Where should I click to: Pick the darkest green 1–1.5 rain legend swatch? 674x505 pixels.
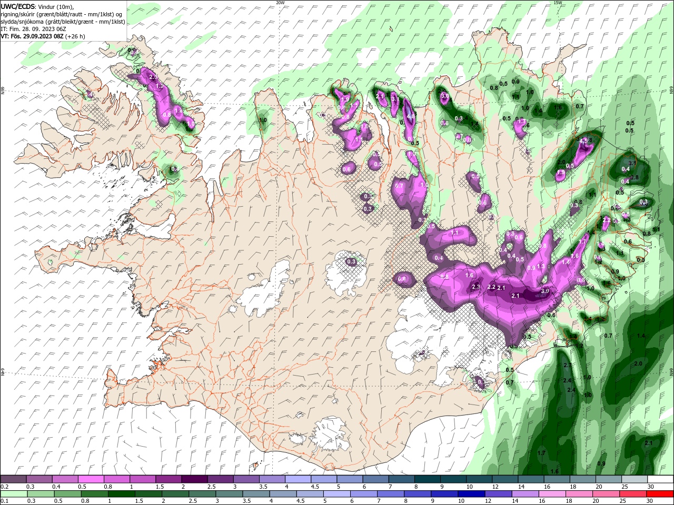click(121, 494)
